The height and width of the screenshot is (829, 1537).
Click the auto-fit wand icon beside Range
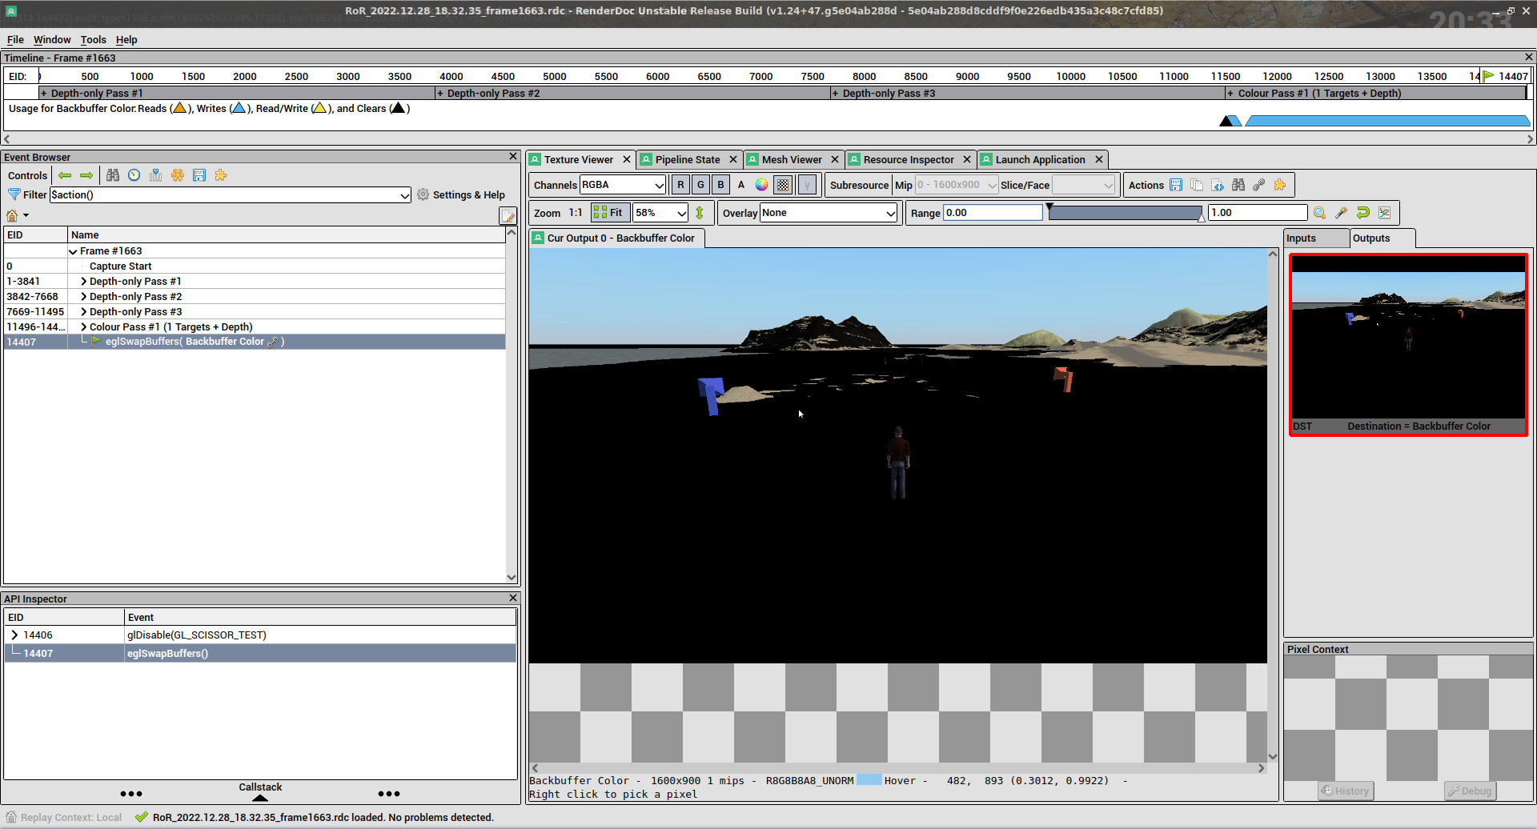click(x=1342, y=212)
